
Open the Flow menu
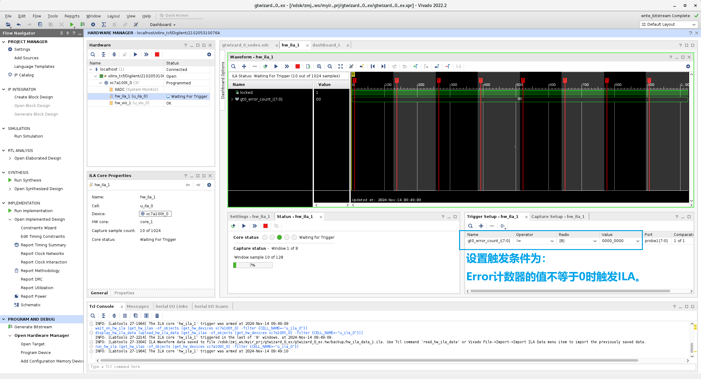[37, 16]
